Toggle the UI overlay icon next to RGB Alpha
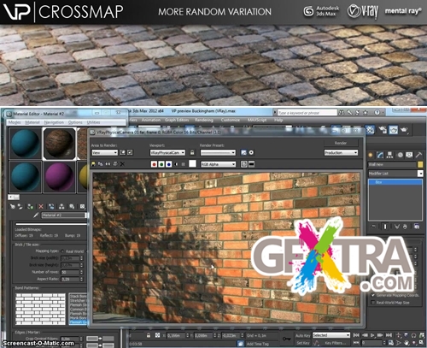This screenshot has width=427, height=348. click(x=244, y=164)
